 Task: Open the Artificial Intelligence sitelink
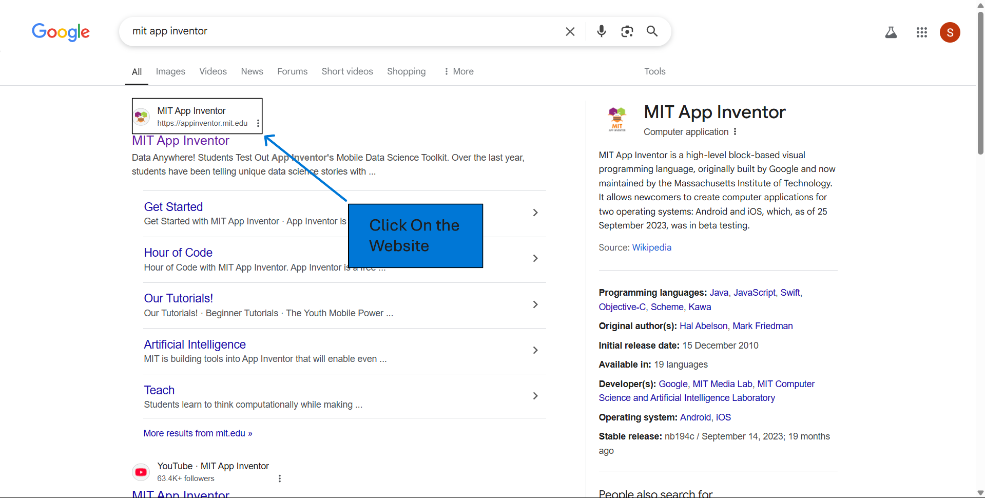[195, 344]
